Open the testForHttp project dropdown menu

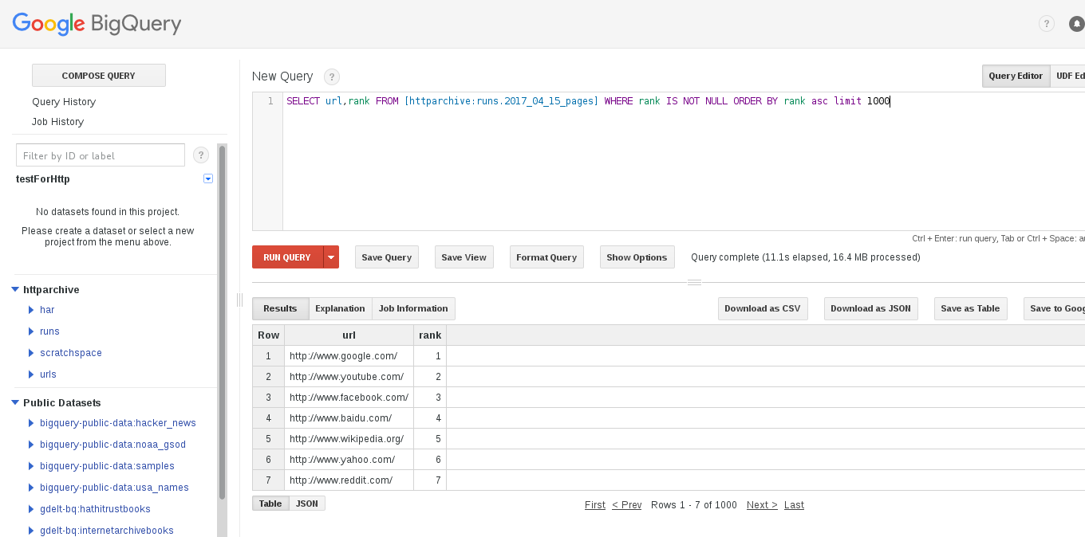[x=208, y=178]
